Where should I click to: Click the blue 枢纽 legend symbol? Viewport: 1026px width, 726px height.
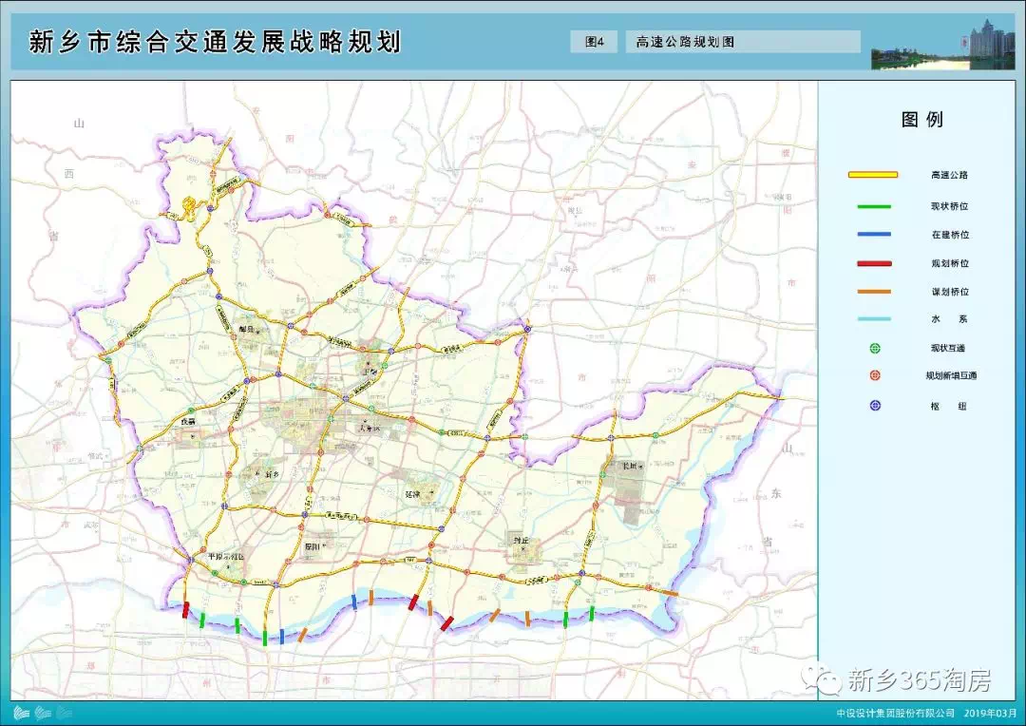(x=875, y=405)
